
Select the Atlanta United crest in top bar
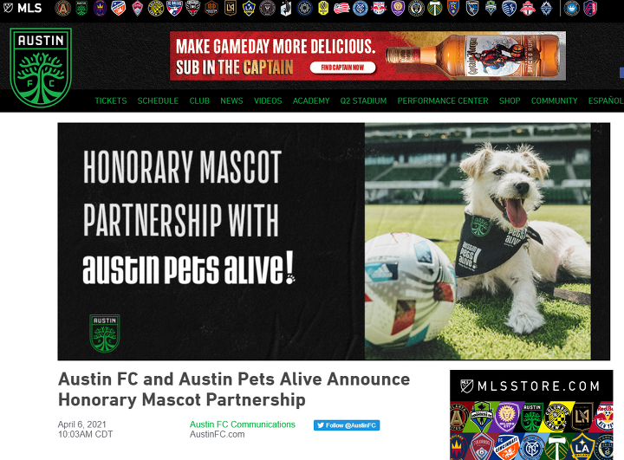62,9
